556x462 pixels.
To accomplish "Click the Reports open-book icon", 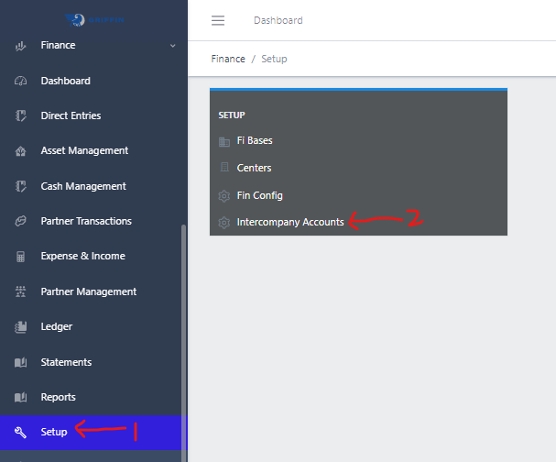I will pos(20,397).
